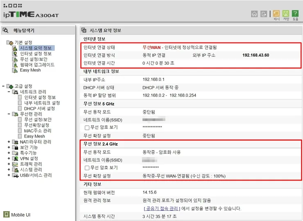Screen dimensions: 303x221
Task: Click the 고급 설정 folder icon
Action: (10, 86)
